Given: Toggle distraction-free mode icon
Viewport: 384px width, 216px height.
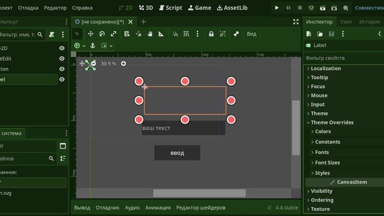Looking at the screenshot, I should pyautogui.click(x=296, y=22).
